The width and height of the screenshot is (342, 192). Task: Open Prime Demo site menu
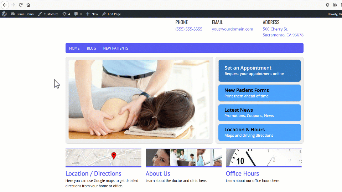[x=22, y=14]
